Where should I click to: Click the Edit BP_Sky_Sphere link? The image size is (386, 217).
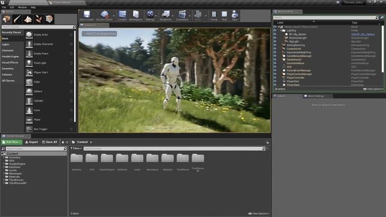pos(363,34)
